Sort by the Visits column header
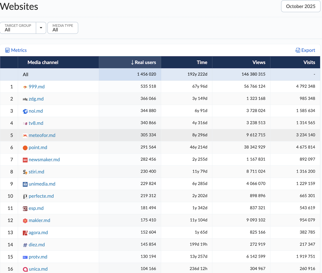 click(x=309, y=62)
